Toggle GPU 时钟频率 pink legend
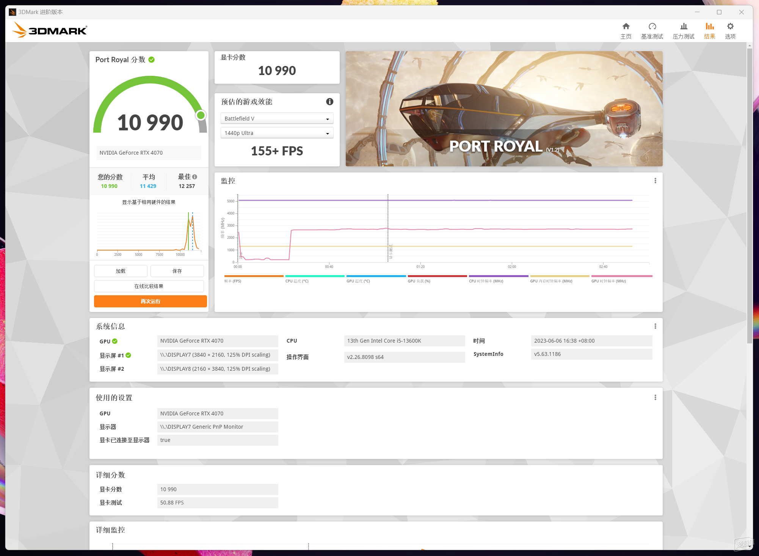759x556 pixels. point(622,279)
